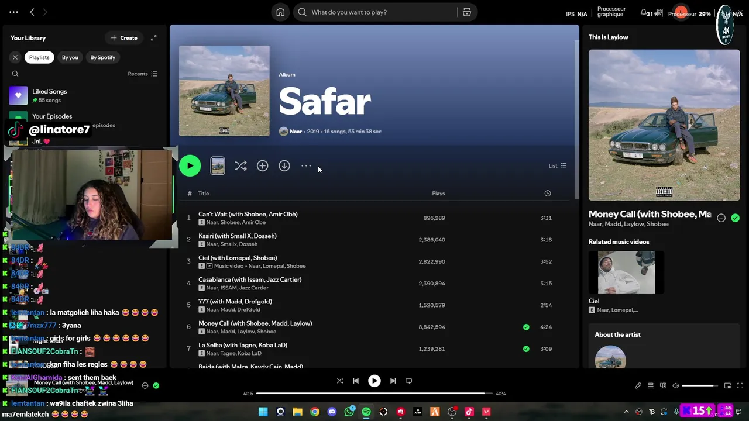Image resolution: width=749 pixels, height=421 pixels.
Task: Select the Playlists filter chip
Action: coord(39,57)
